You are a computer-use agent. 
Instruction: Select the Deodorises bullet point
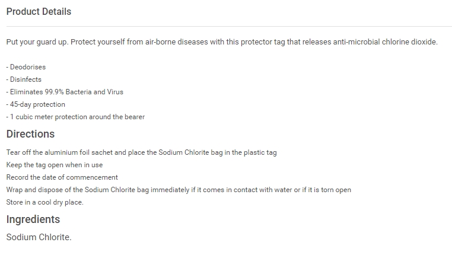click(x=26, y=67)
